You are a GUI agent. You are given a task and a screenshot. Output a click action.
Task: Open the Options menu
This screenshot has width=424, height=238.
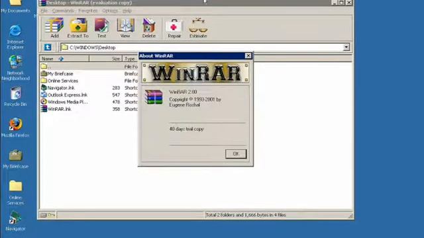click(110, 11)
